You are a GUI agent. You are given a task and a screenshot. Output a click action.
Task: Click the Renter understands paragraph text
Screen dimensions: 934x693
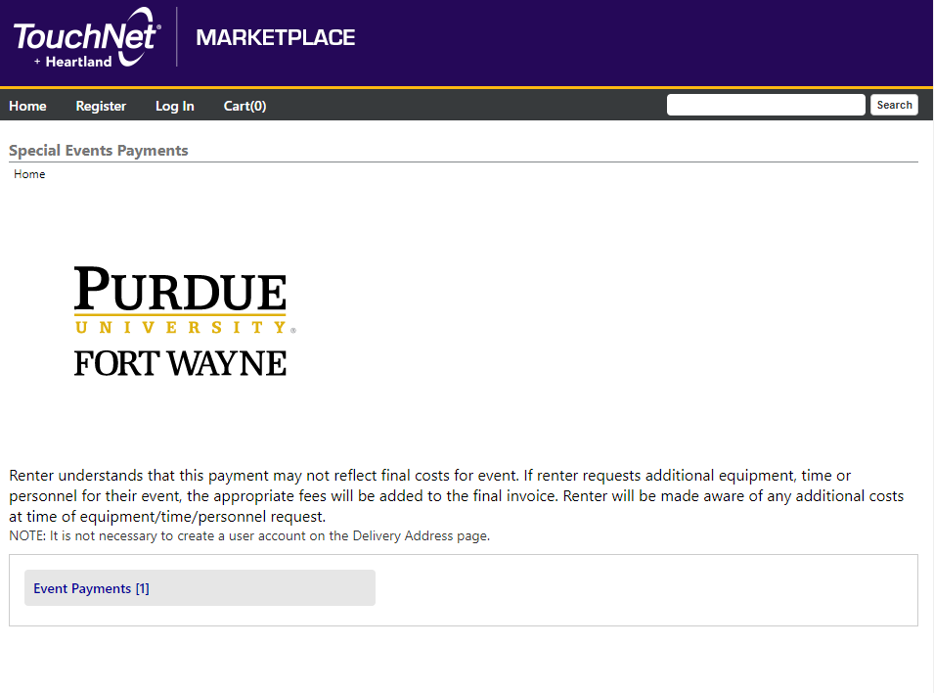pyautogui.click(x=457, y=495)
